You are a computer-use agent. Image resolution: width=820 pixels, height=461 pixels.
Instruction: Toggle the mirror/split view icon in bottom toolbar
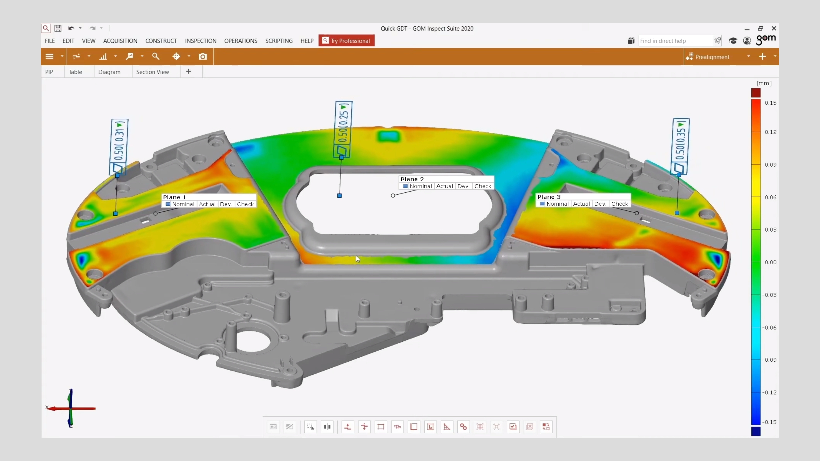pyautogui.click(x=327, y=427)
